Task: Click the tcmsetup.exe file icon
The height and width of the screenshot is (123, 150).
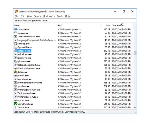Action: [15, 79]
